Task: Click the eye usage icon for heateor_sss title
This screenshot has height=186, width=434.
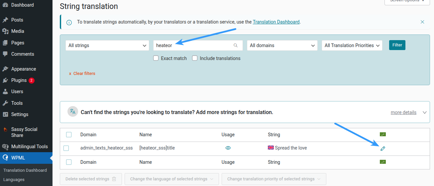Action: [x=228, y=148]
